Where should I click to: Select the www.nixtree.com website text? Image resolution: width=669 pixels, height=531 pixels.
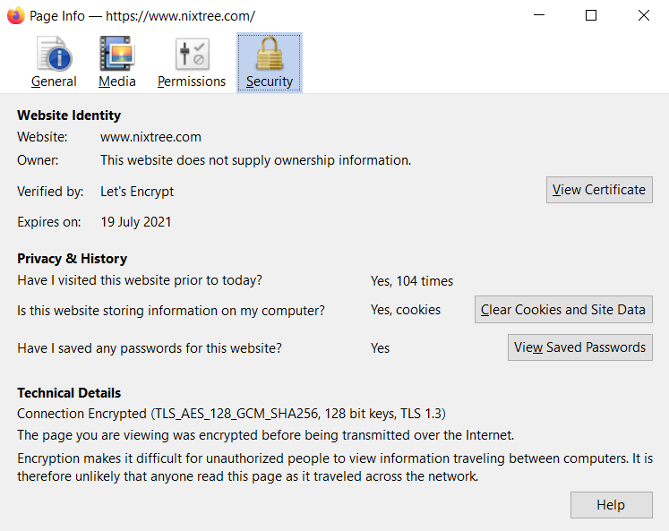point(150,137)
